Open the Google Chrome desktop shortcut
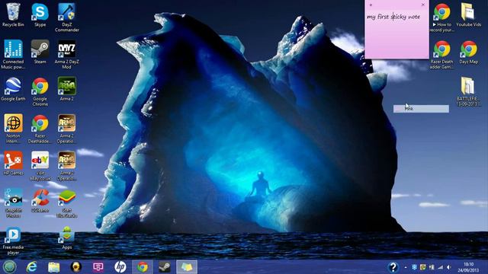 [40, 91]
